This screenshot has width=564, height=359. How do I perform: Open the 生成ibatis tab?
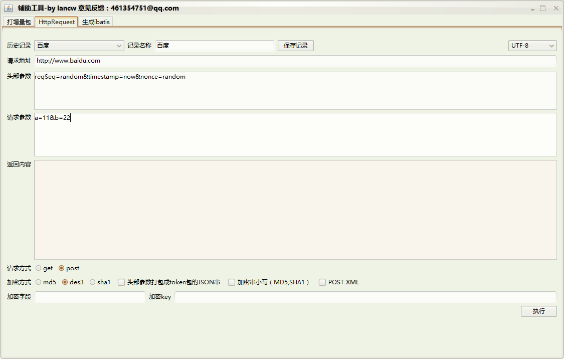pyautogui.click(x=96, y=22)
